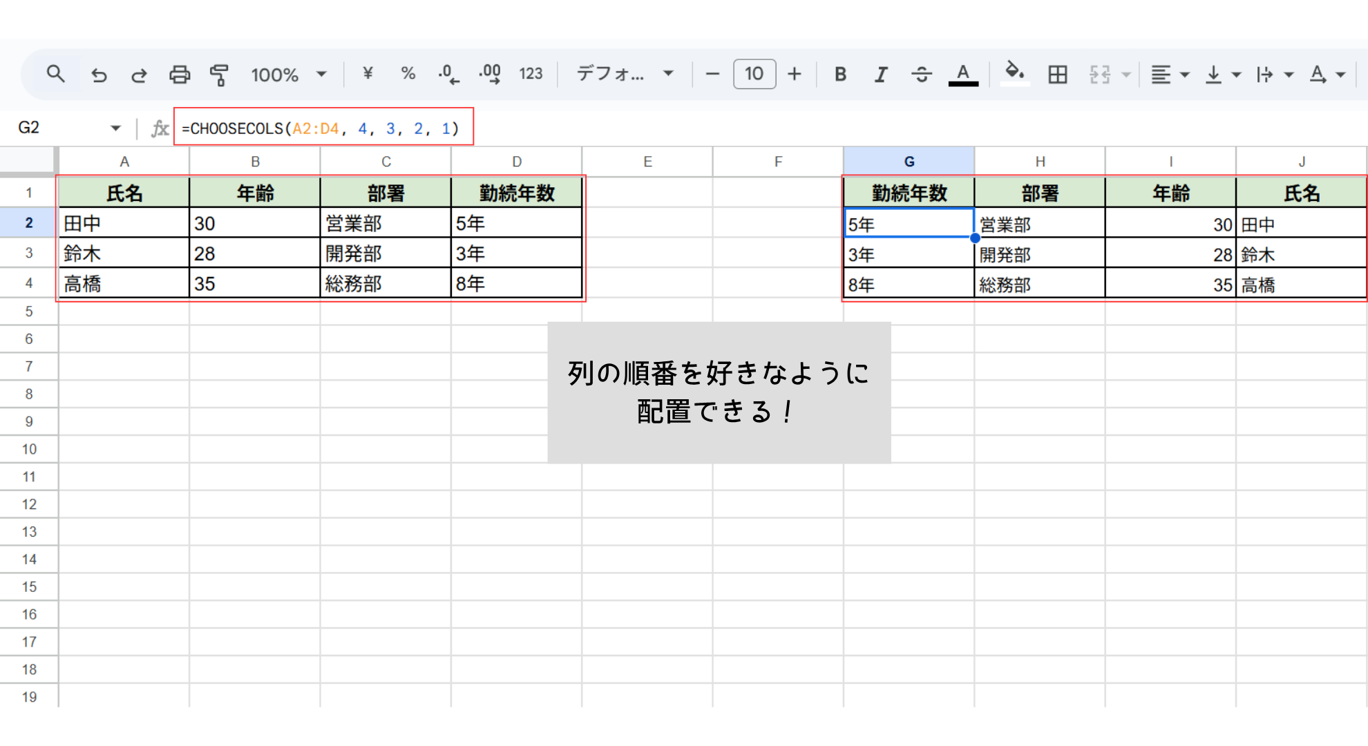Select cell C3 containing 開発部
Viewport: 1368px width, 746px height.
(386, 254)
